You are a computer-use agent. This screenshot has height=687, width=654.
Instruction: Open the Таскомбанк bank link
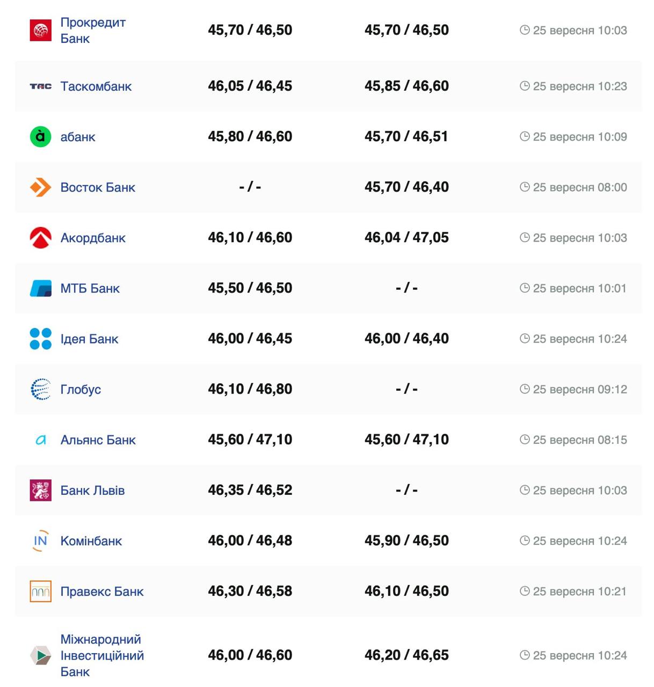[96, 86]
